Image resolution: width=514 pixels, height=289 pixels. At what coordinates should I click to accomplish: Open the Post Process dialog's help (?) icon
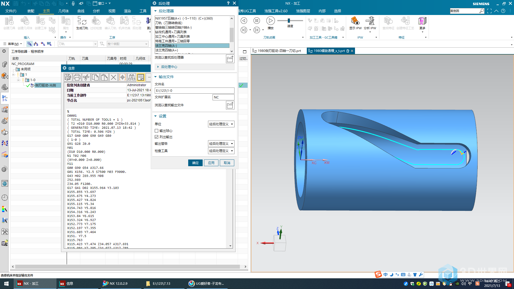[228, 3]
